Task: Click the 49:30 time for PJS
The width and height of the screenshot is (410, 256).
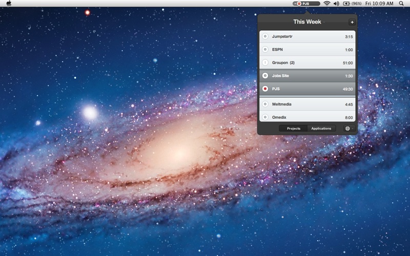Action: pos(348,89)
